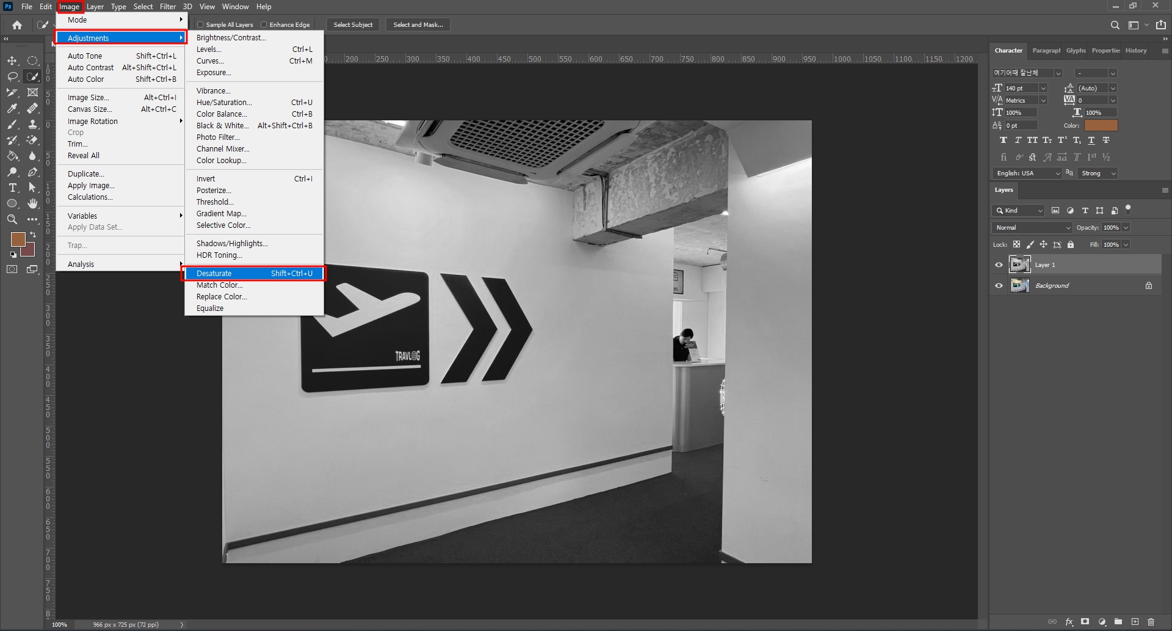
Task: Open the Edit Toolbar three-dots icon
Action: (x=33, y=219)
